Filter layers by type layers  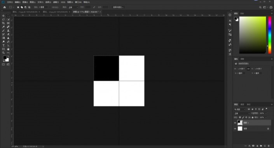click(256, 109)
